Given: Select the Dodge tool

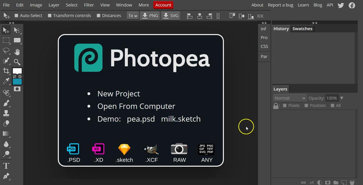Looking at the screenshot, I should point(6,154).
